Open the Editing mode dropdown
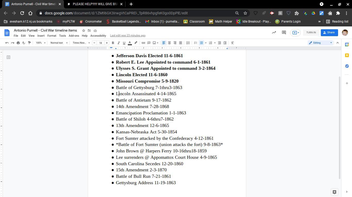This screenshot has width=352, height=197. click(x=320, y=43)
